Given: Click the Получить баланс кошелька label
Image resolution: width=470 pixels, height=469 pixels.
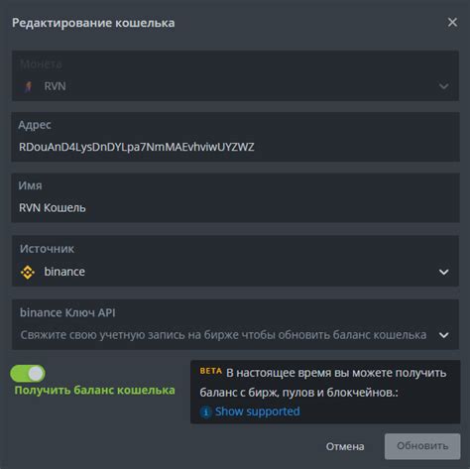Looking at the screenshot, I should tap(94, 391).
